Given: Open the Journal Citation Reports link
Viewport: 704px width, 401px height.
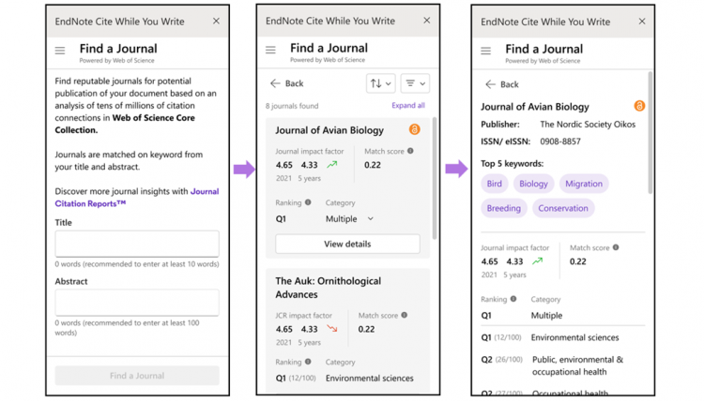Looking at the screenshot, I should pos(137,198).
